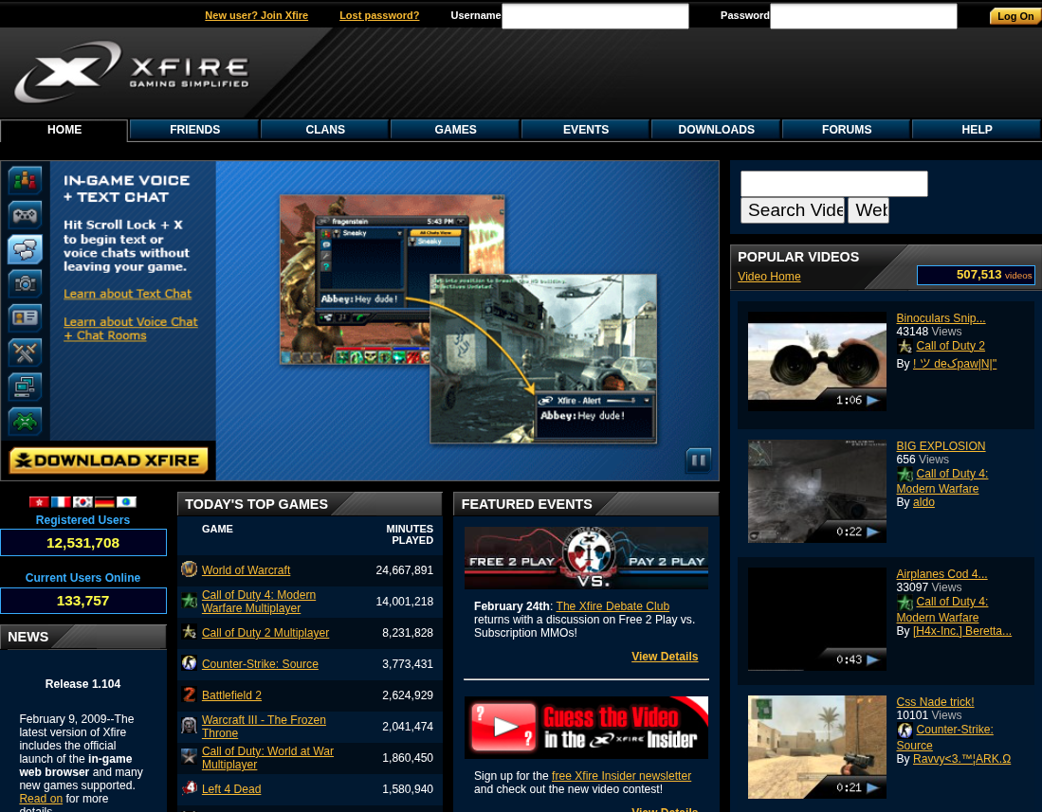Open the Left 4 Dead game link
Screen dimensions: 1042x812
point(231,788)
